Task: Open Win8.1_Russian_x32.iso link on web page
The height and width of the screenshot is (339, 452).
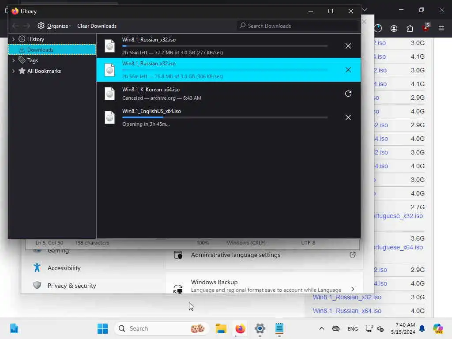Action: point(347,297)
